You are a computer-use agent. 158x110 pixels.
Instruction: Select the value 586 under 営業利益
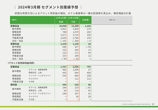64,47
